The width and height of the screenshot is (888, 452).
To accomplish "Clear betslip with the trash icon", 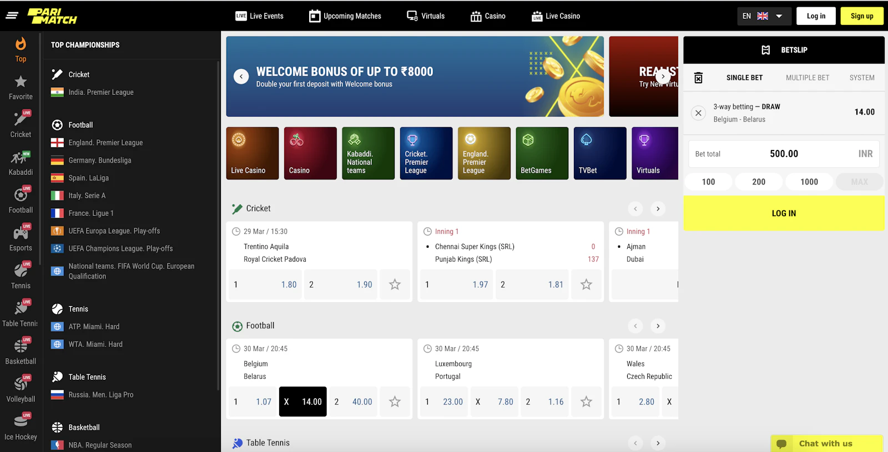I will tap(698, 78).
